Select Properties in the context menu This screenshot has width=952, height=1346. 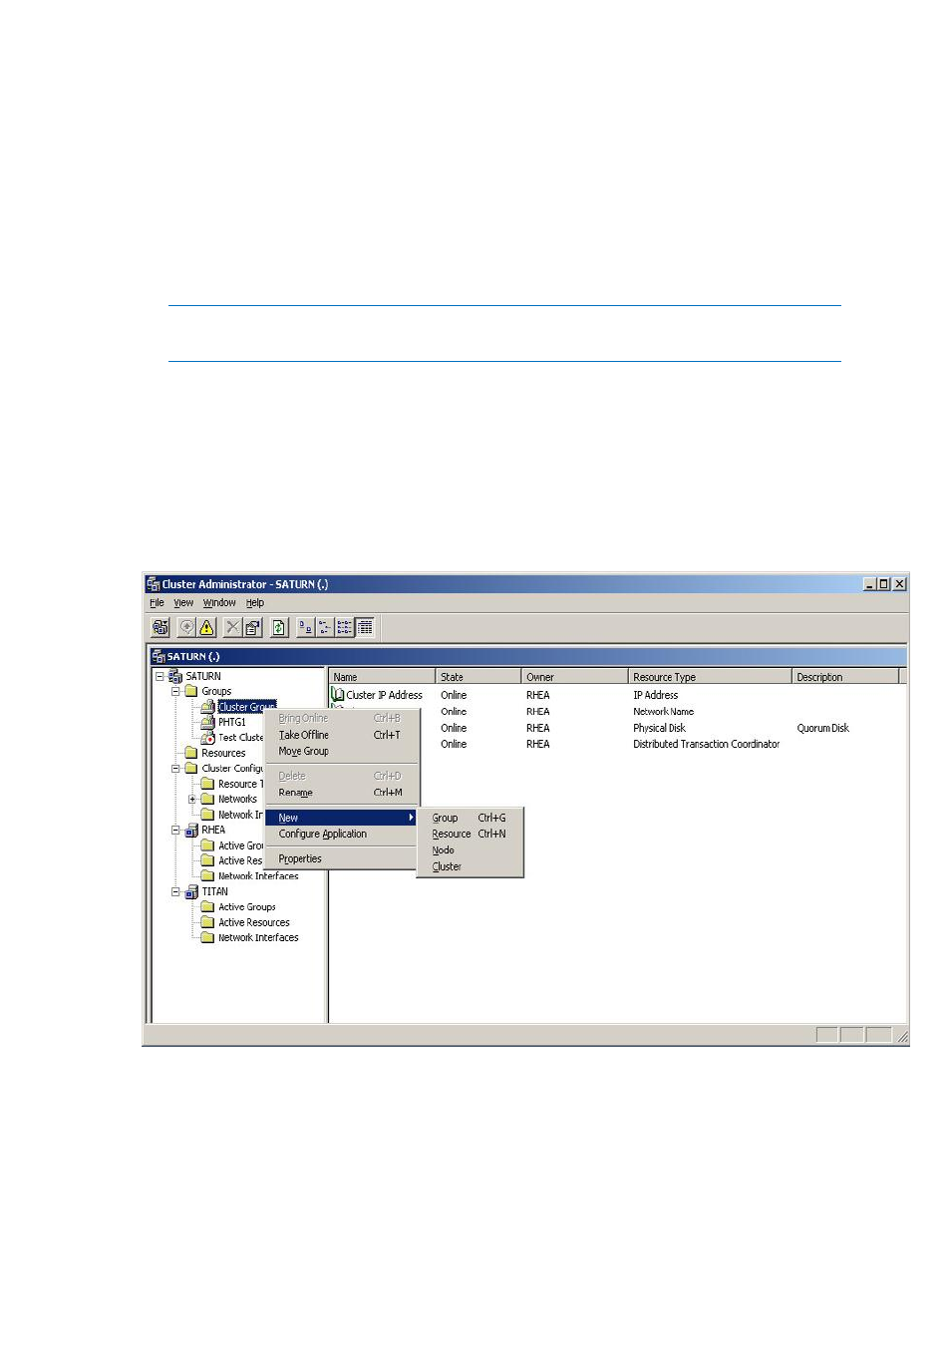pos(342,858)
